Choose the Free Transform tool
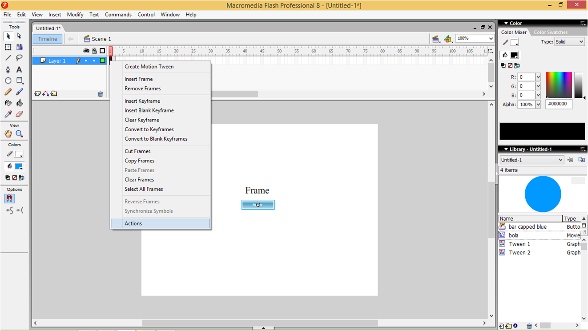Screen dimensions: 588x331 pyautogui.click(x=8, y=47)
